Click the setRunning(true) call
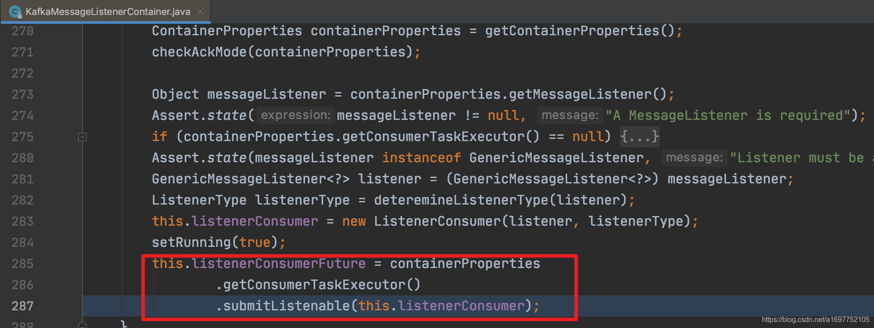Image resolution: width=874 pixels, height=328 pixels. (x=215, y=242)
